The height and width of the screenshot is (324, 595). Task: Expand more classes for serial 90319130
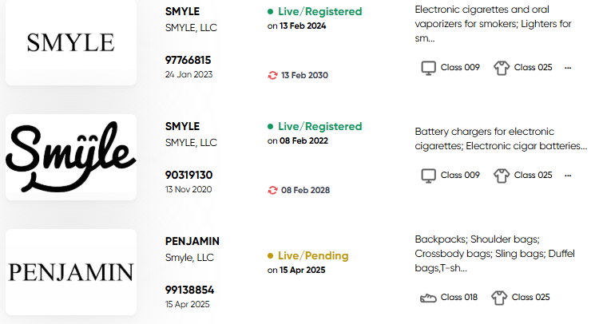pyautogui.click(x=568, y=176)
